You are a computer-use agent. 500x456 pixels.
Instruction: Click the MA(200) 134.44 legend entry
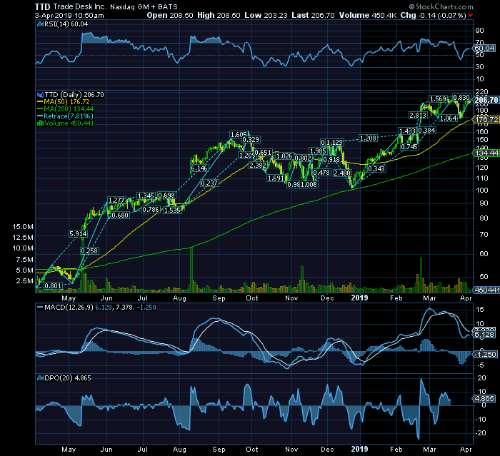coord(69,109)
